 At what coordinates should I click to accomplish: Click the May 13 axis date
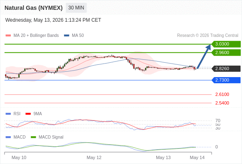point(163,157)
